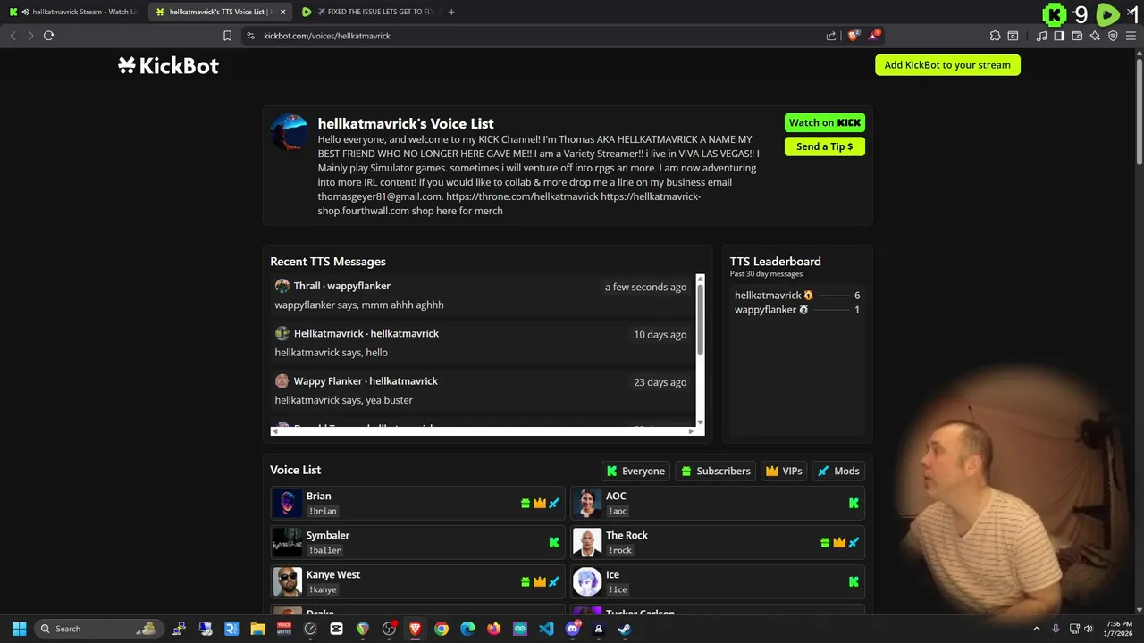This screenshot has height=643, width=1144.
Task: Select the Ice voice card
Action: [718, 581]
